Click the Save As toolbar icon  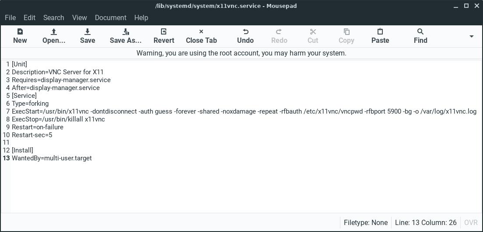(x=126, y=32)
